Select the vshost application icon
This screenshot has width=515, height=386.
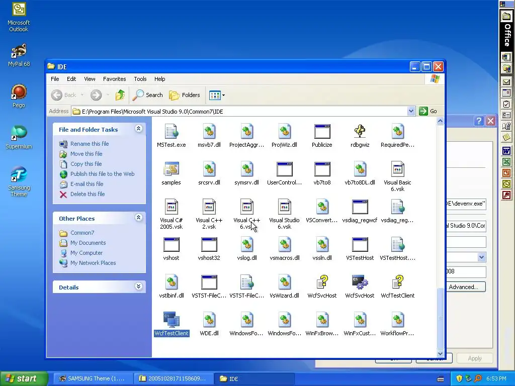[x=171, y=245]
